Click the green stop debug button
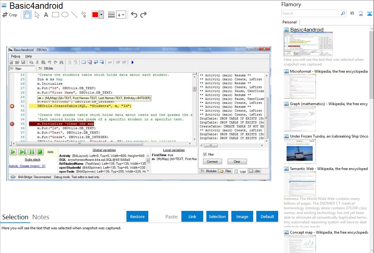 click(40, 152)
